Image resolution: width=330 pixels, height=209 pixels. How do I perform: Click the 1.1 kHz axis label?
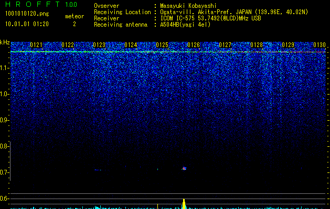click(4, 68)
